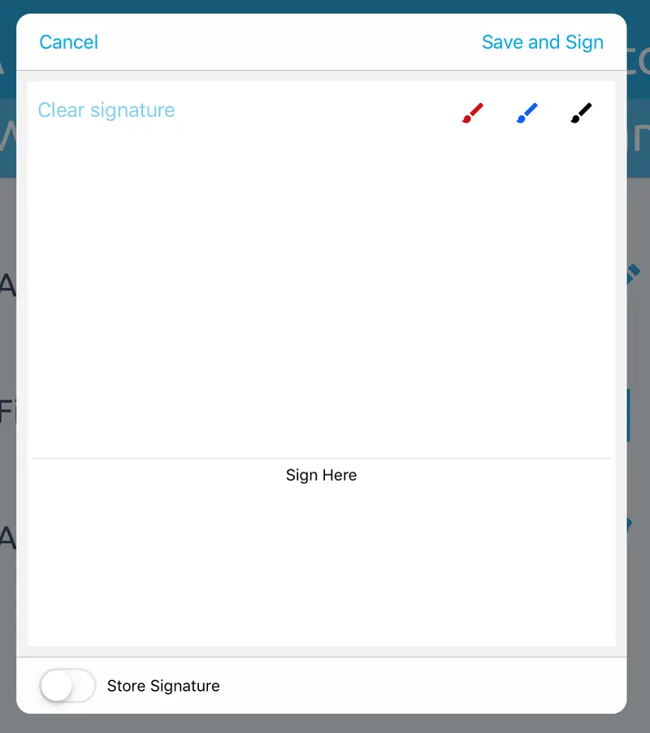650x733 pixels.
Task: Tap the blank signing canvas above the line
Action: [322, 290]
